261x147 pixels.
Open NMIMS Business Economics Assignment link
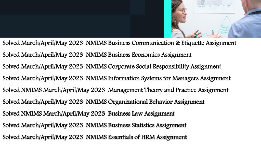click(x=97, y=55)
